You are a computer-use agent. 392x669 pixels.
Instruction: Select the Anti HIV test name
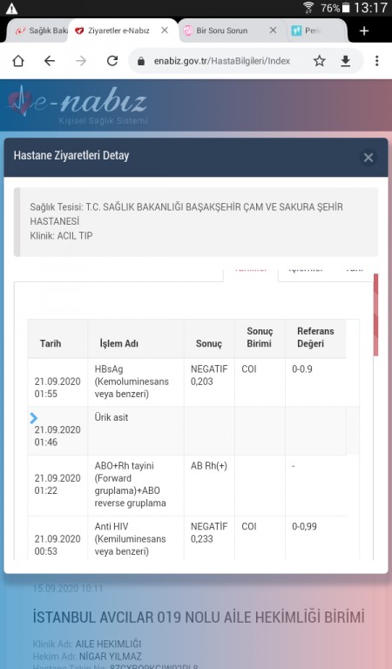pyautogui.click(x=130, y=539)
